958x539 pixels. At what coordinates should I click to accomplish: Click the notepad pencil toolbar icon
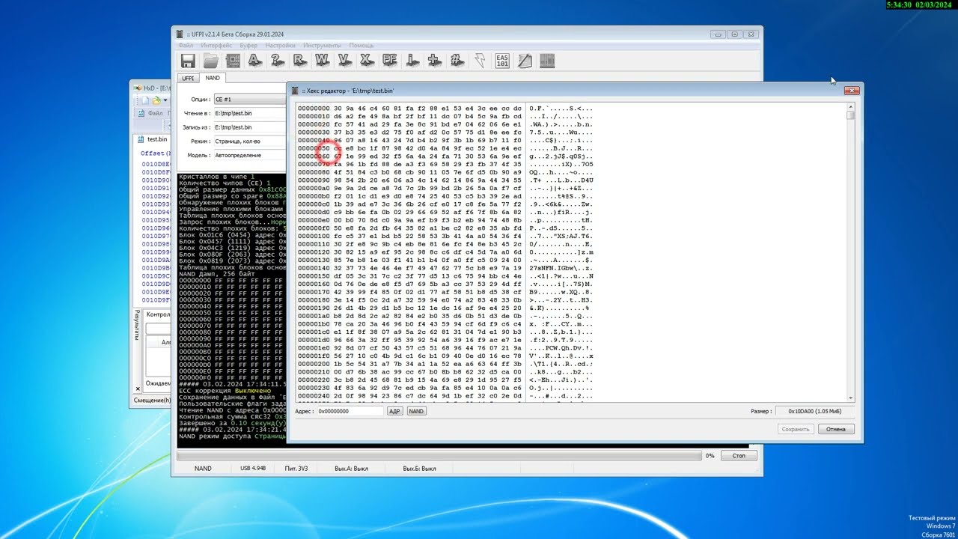[525, 61]
